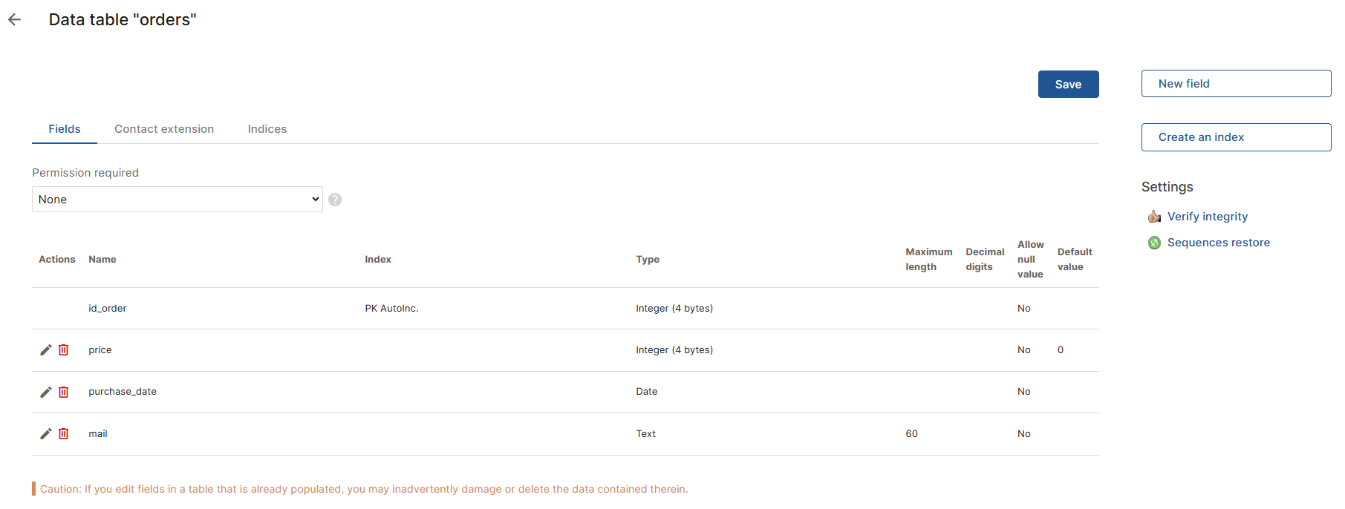Screen dimensions: 1345x509
Task: Edit the purchase_date field pencil icon
Action: click(45, 392)
